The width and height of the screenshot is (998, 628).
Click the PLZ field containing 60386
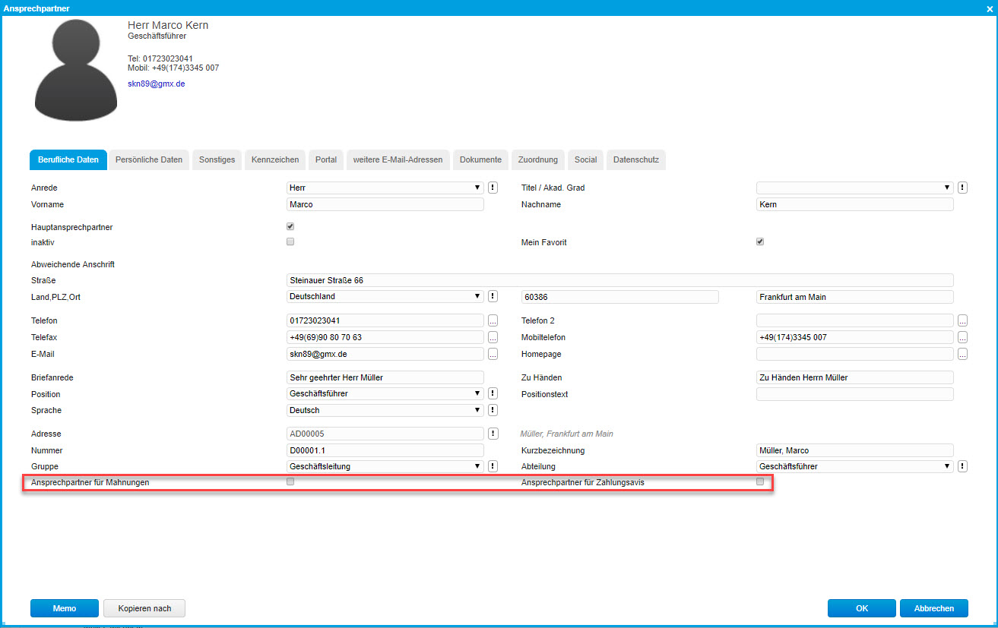point(620,297)
